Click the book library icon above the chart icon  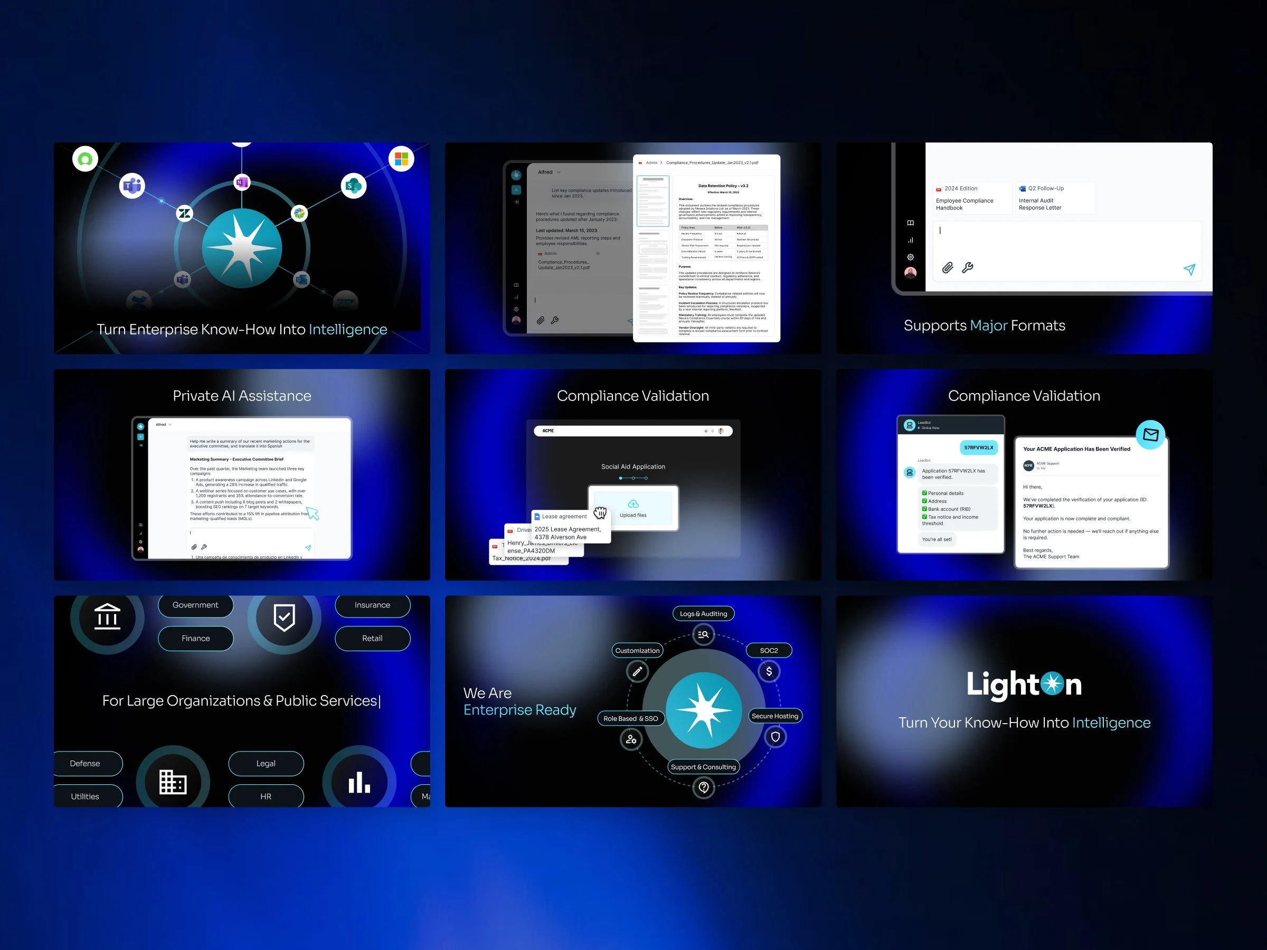point(910,223)
